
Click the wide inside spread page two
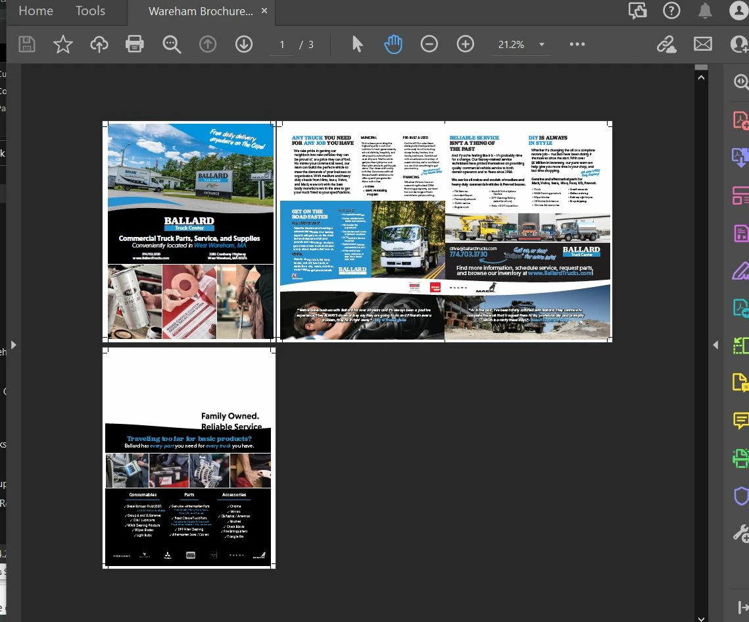(x=445, y=232)
